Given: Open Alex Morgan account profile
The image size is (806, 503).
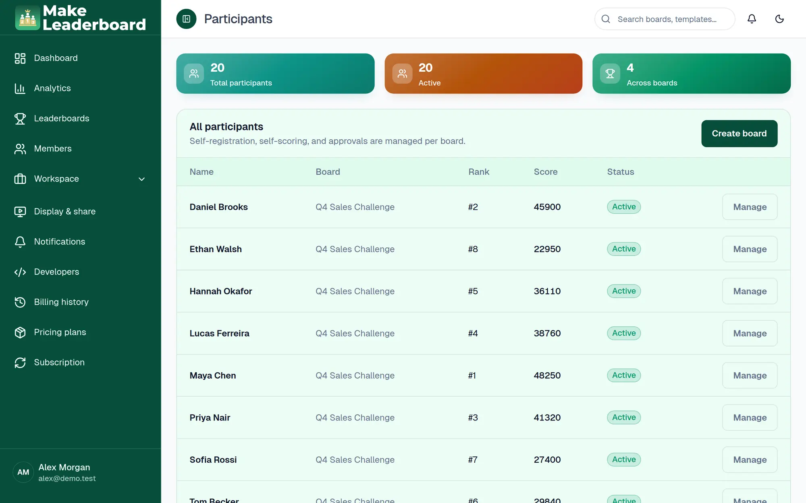Looking at the screenshot, I should [x=80, y=472].
